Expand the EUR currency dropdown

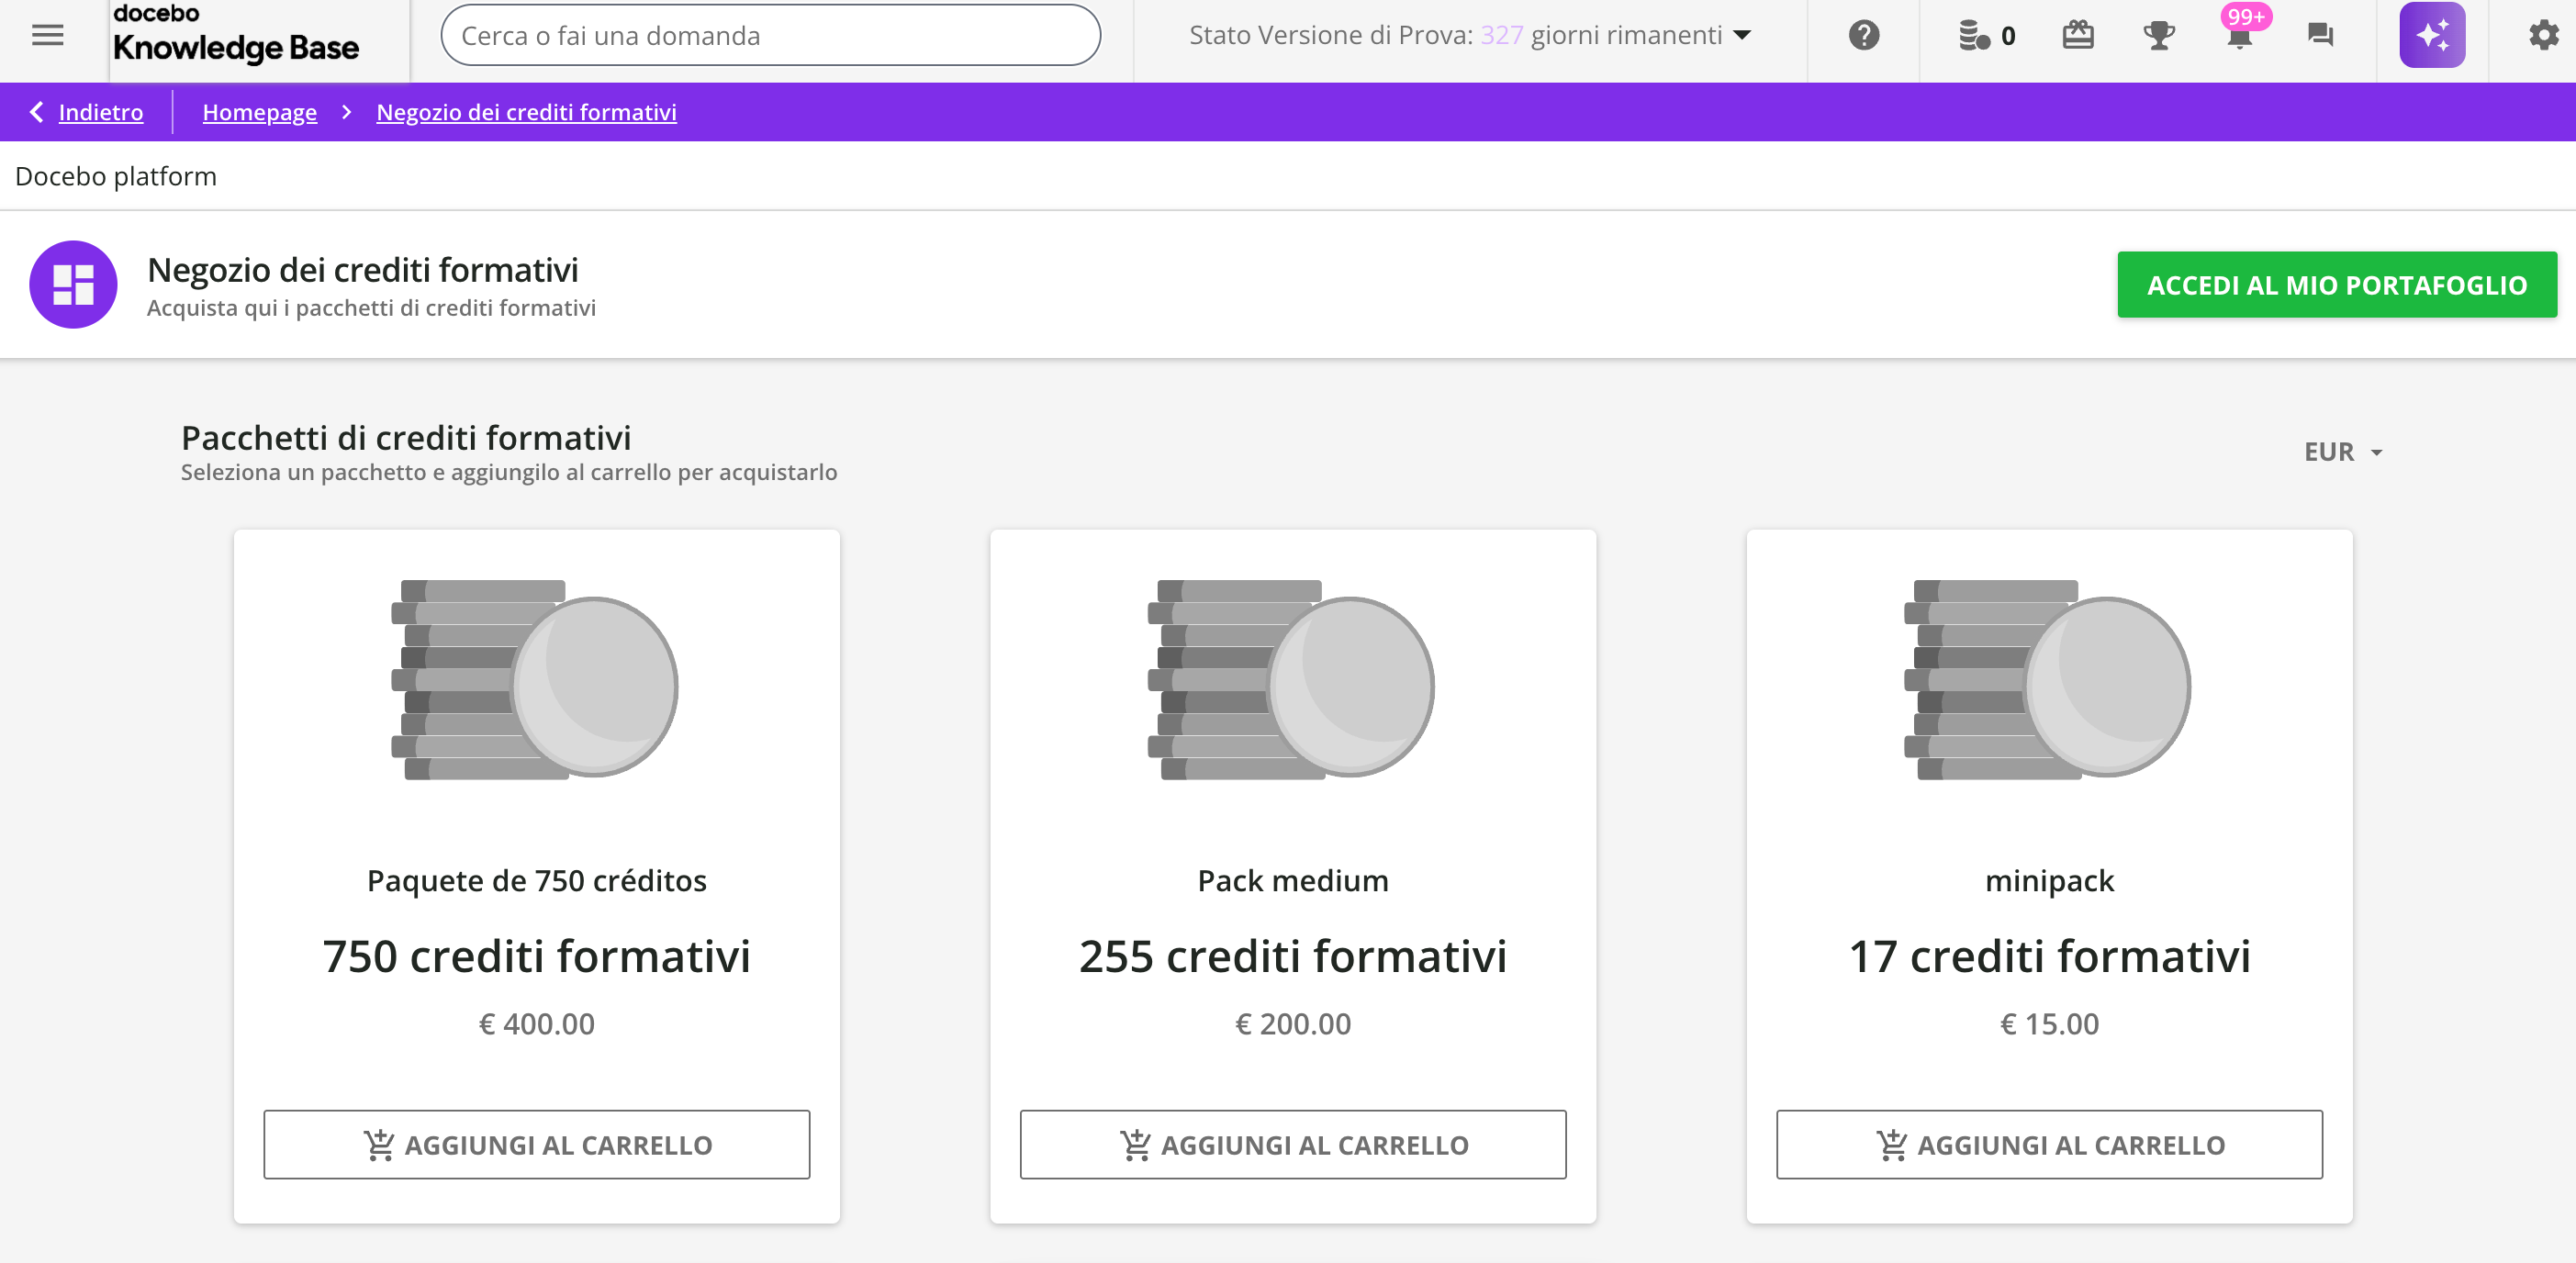pyautogui.click(x=2343, y=452)
